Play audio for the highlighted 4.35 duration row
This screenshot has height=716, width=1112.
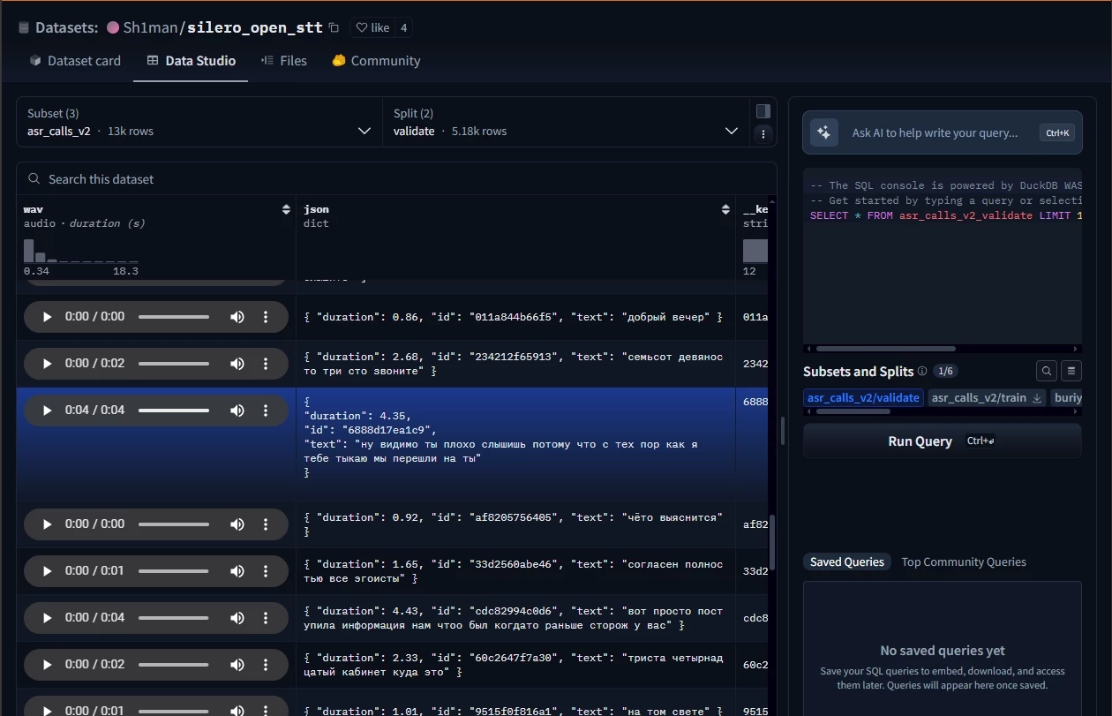click(x=47, y=411)
